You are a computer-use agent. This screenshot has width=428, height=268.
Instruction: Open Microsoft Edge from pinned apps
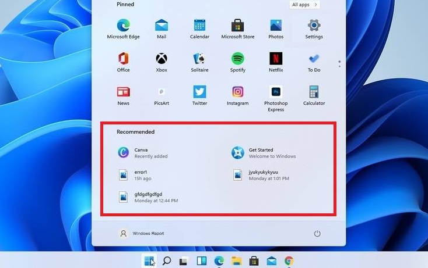tap(124, 28)
